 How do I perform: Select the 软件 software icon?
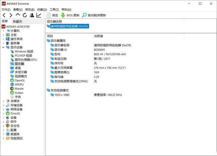coord(8,122)
